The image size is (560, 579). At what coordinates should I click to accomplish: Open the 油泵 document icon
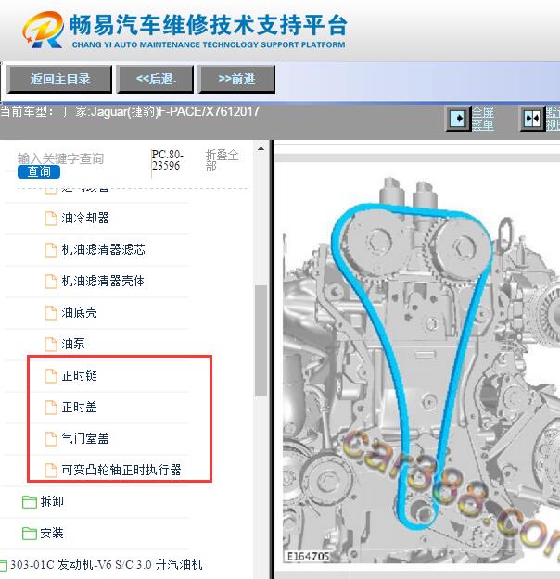pyautogui.click(x=51, y=345)
